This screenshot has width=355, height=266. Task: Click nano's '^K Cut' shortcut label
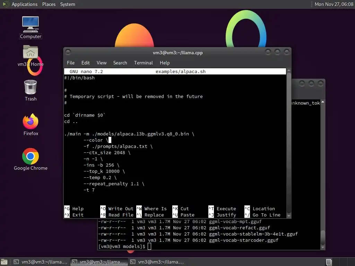[x=181, y=209]
